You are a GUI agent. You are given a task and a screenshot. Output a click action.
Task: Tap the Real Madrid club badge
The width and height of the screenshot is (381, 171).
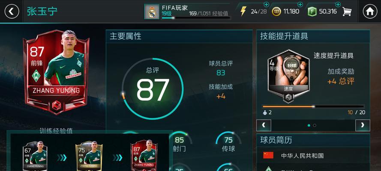(152, 12)
